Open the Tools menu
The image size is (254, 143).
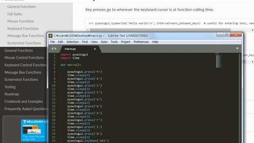[x=114, y=42]
